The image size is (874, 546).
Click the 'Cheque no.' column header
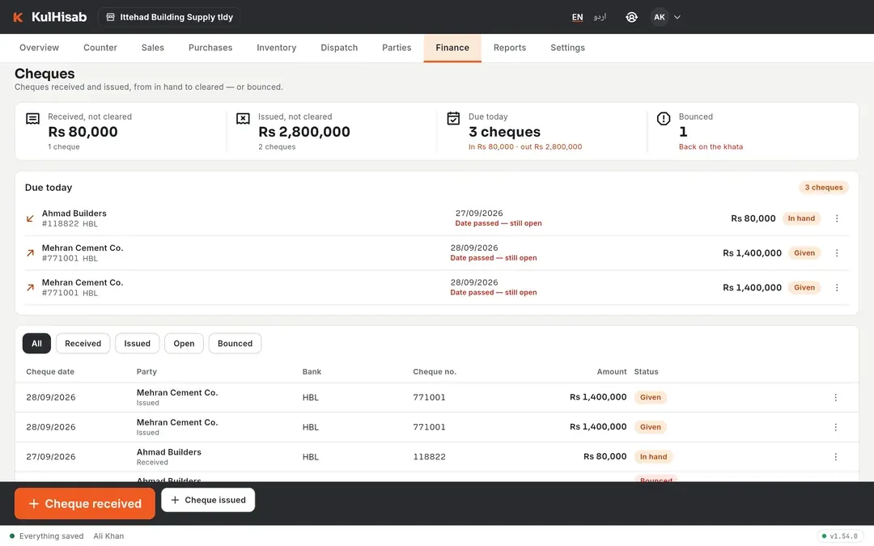tap(435, 371)
